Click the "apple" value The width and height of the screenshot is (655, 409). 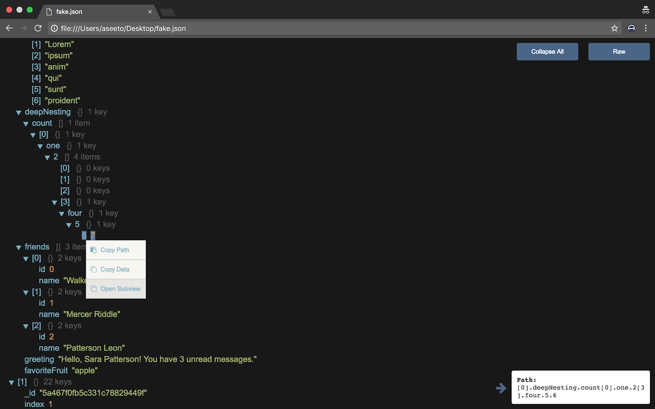(x=85, y=371)
